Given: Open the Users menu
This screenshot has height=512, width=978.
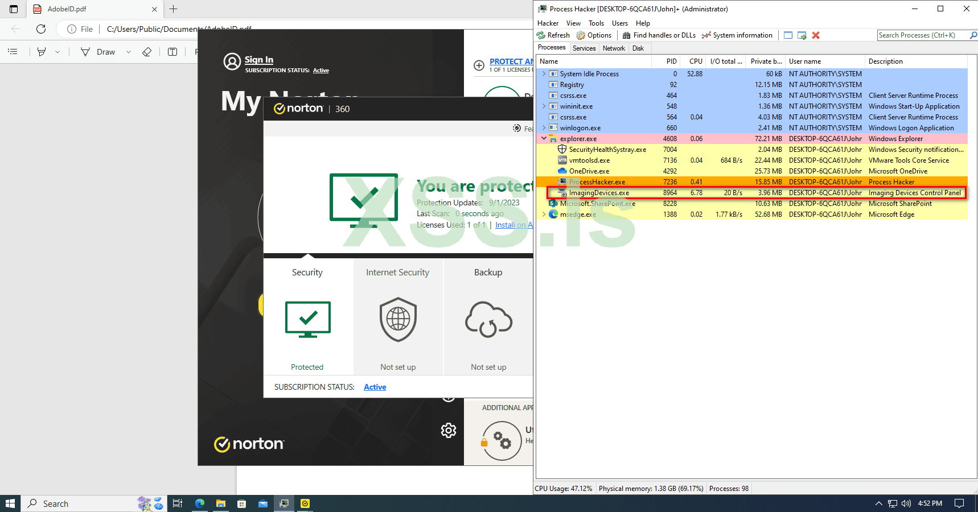Looking at the screenshot, I should [x=620, y=23].
